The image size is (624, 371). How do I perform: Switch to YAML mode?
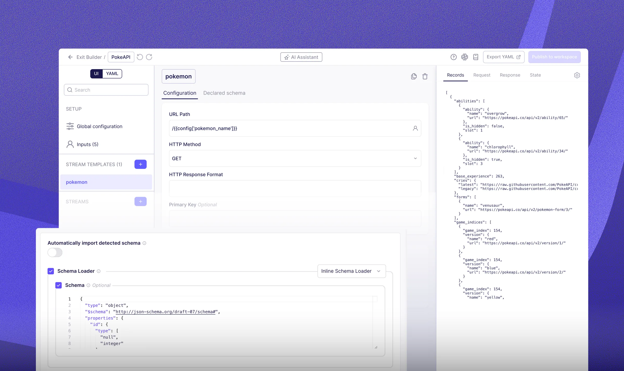click(112, 74)
